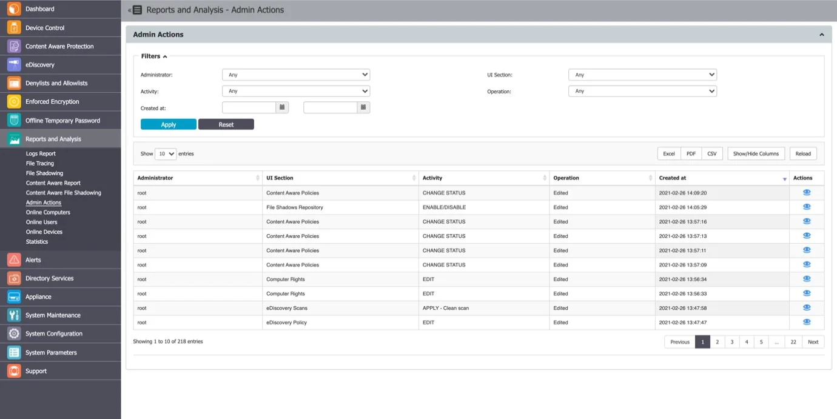Reload the admin actions table

803,153
